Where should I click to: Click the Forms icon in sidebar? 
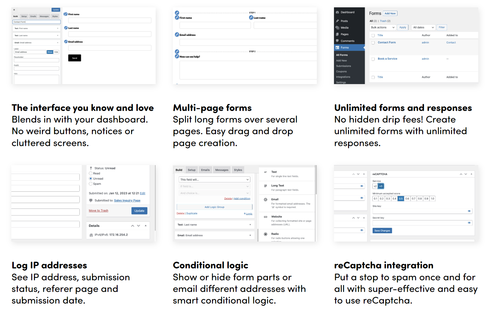point(337,48)
